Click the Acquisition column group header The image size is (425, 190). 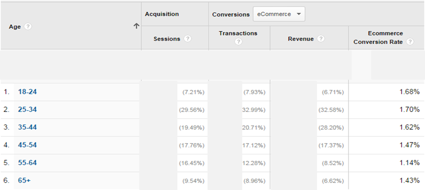162,14
